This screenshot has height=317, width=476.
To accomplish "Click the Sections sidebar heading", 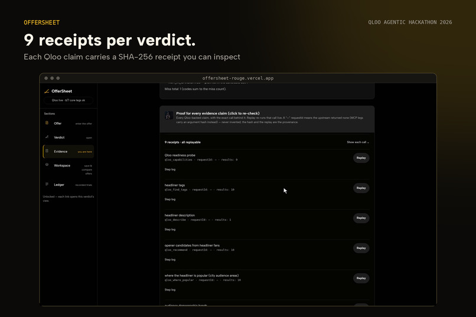I will 50,114.
